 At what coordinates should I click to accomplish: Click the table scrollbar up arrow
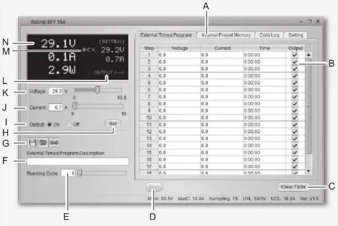click(x=308, y=55)
